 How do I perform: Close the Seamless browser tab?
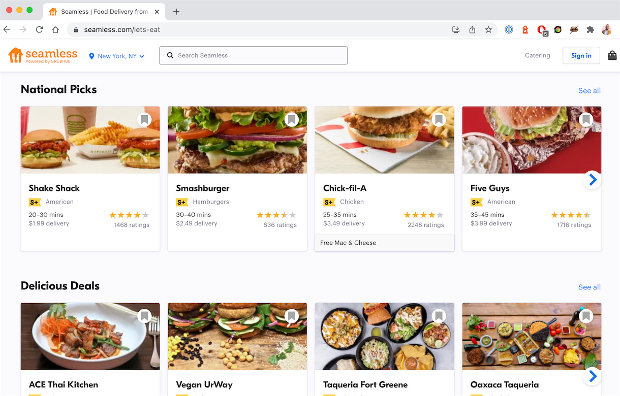point(157,12)
